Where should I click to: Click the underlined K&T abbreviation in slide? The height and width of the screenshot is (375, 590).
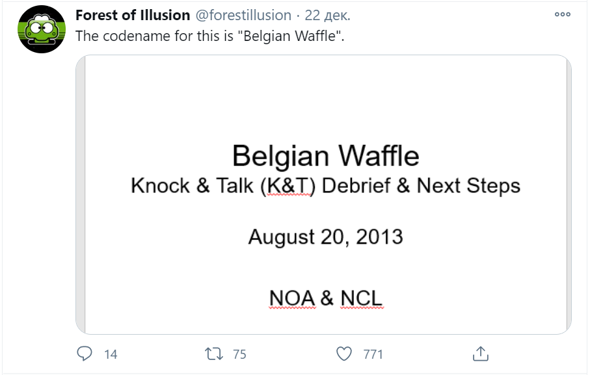(291, 186)
